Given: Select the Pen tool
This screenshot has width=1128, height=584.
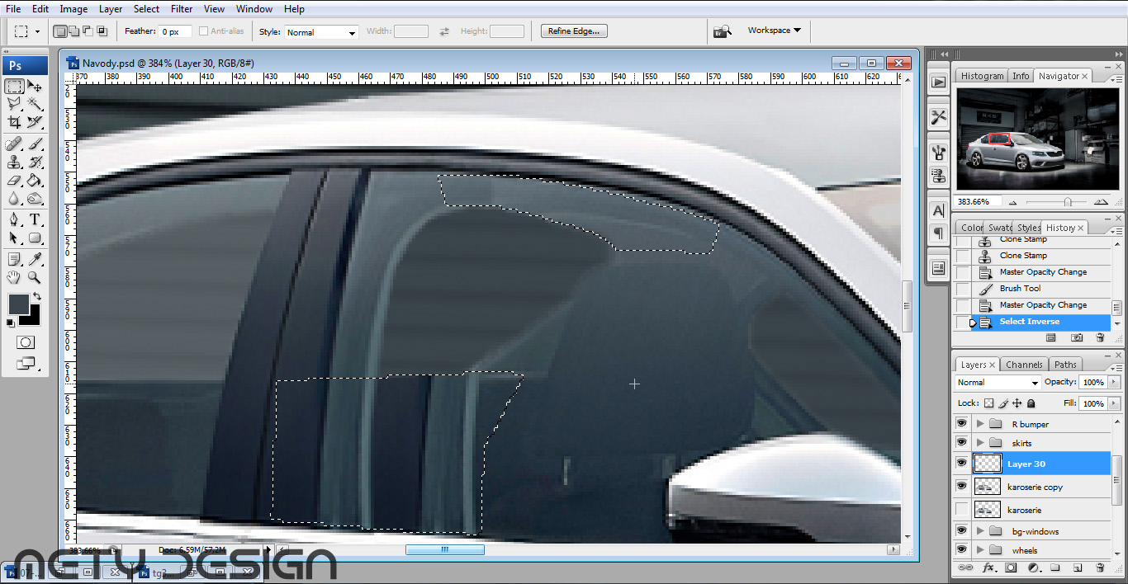Looking at the screenshot, I should click(x=14, y=220).
